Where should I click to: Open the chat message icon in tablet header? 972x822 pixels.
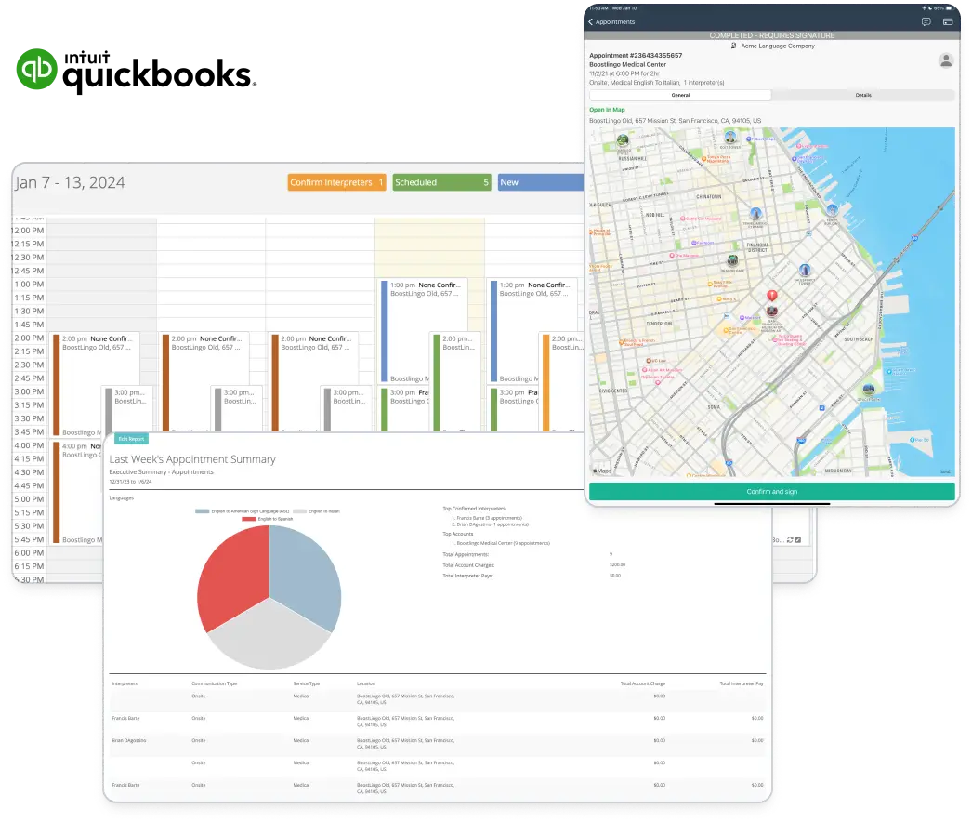[x=926, y=21]
